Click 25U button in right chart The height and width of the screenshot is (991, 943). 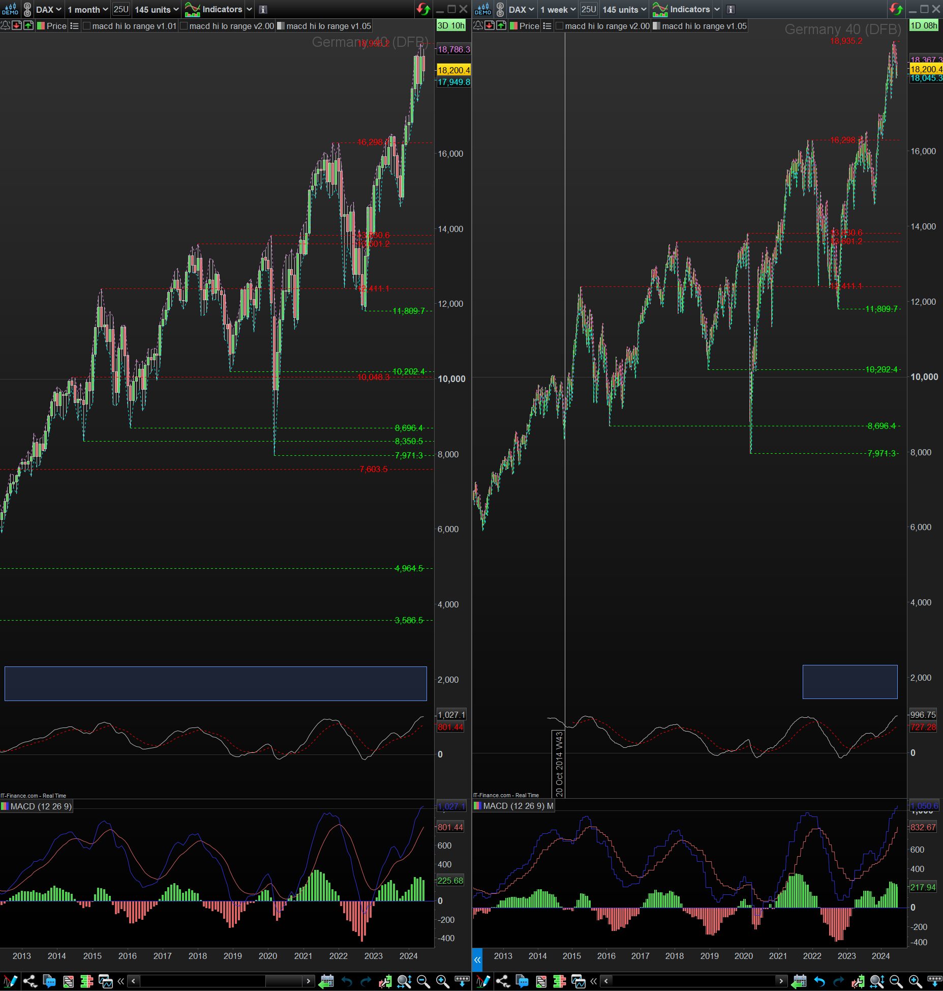pos(589,10)
